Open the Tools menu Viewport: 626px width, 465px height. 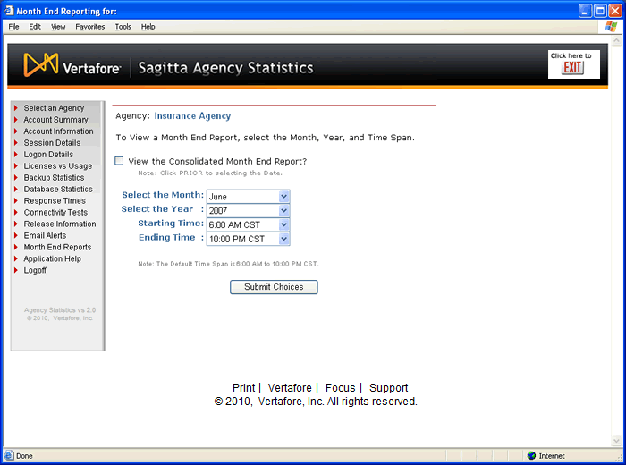tap(123, 27)
